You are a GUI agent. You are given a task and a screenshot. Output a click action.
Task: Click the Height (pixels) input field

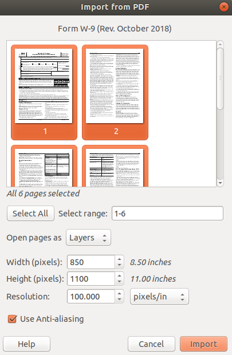pyautogui.click(x=91, y=279)
